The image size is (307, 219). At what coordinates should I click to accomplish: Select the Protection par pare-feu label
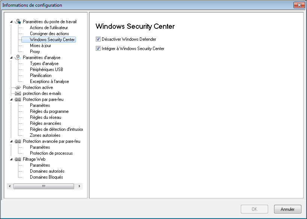point(43,99)
